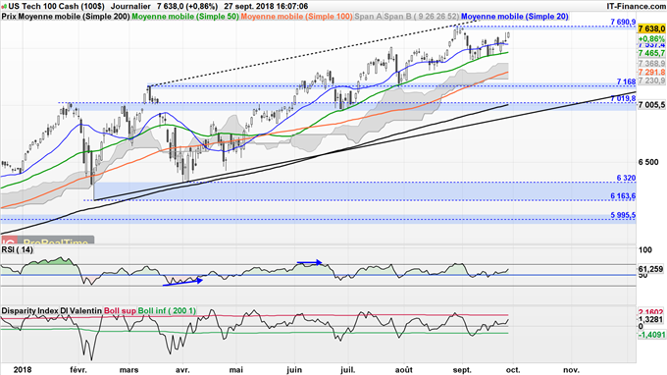
Task: Click the green -1,4091 lower band value
Action: click(x=651, y=336)
